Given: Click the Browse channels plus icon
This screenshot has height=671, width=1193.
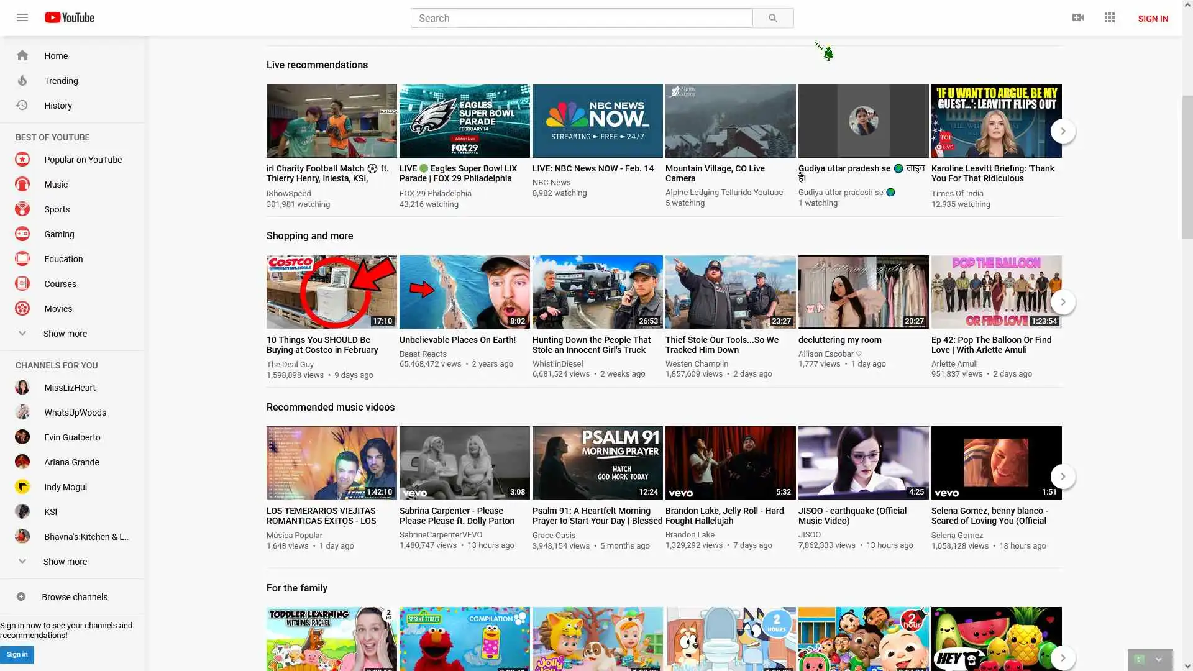Looking at the screenshot, I should [21, 596].
